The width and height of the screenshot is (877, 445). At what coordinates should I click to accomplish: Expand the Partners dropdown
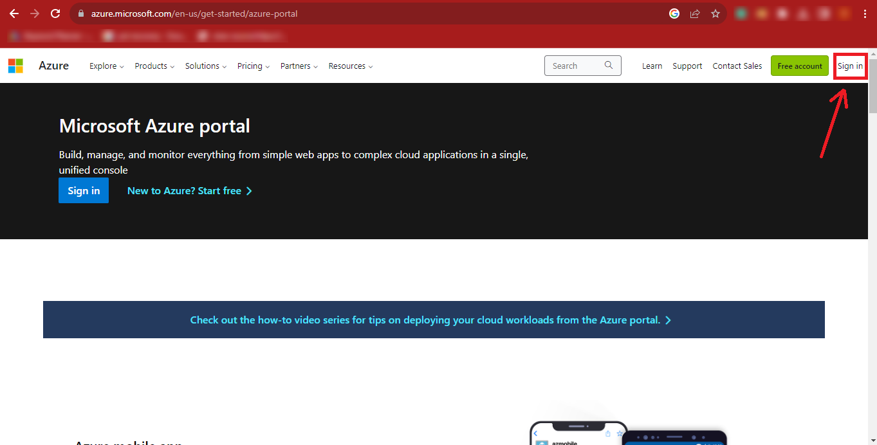point(299,66)
